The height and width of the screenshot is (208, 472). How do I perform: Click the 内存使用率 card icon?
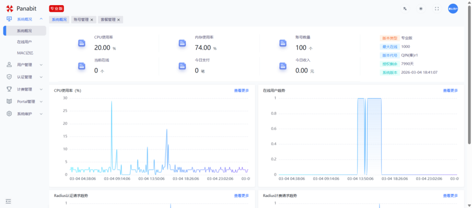[182, 43]
